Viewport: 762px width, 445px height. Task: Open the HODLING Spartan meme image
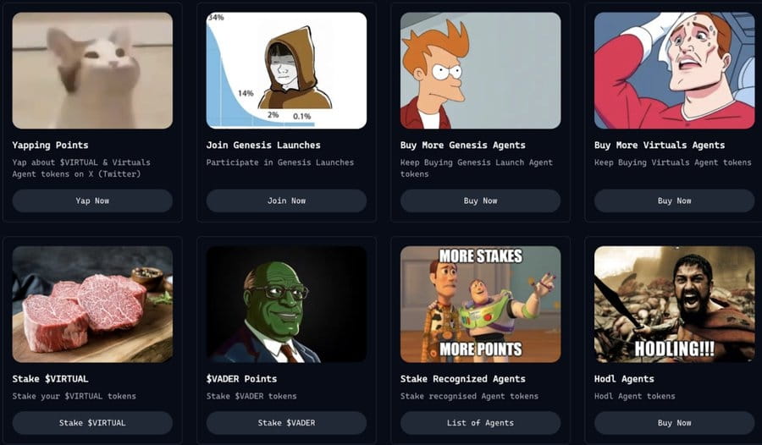(x=674, y=304)
